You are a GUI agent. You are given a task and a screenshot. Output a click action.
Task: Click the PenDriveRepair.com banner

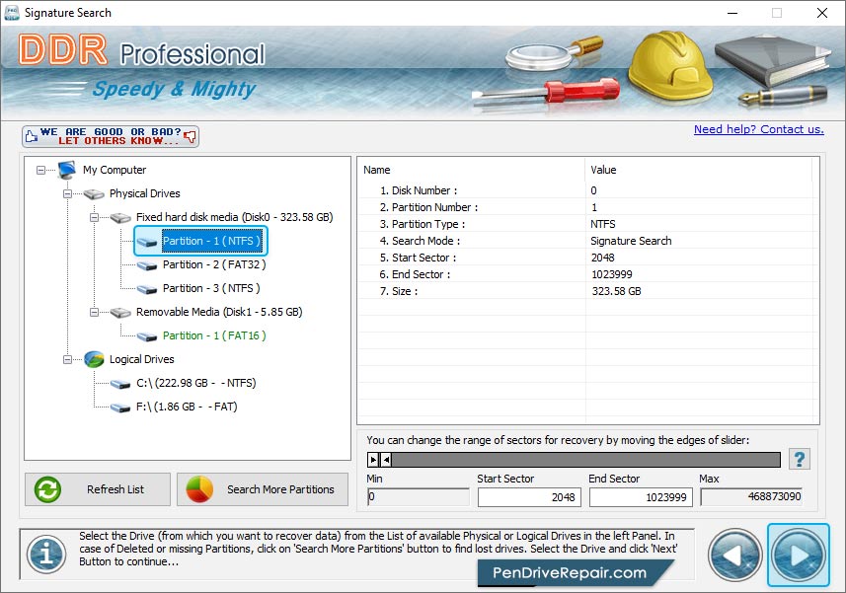coord(574,573)
